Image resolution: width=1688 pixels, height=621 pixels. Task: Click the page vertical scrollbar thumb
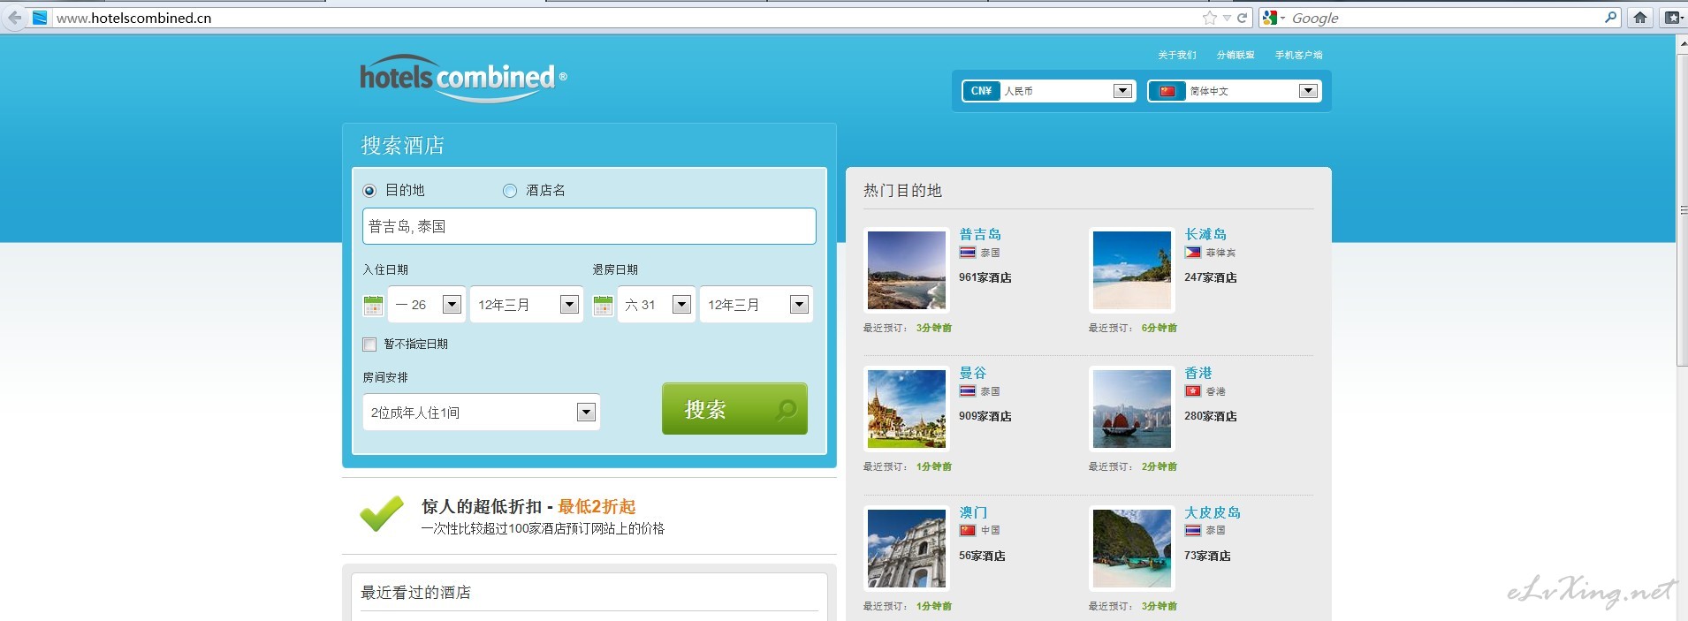tap(1682, 212)
